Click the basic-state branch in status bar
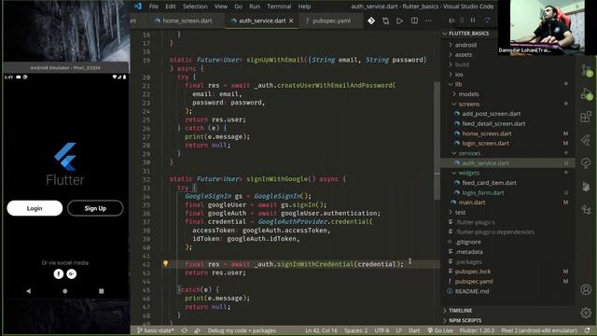Screen dimensions: 597x336 coord(156,330)
